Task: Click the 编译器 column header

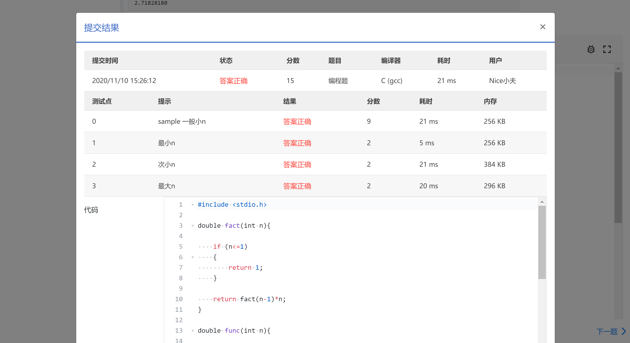Action: 391,60
